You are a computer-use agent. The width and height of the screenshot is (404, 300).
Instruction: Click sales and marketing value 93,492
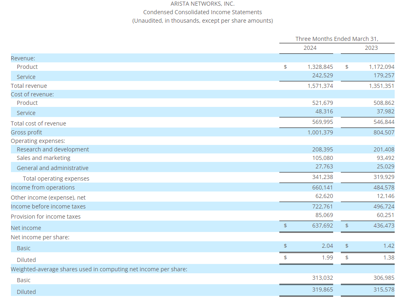coord(385,158)
